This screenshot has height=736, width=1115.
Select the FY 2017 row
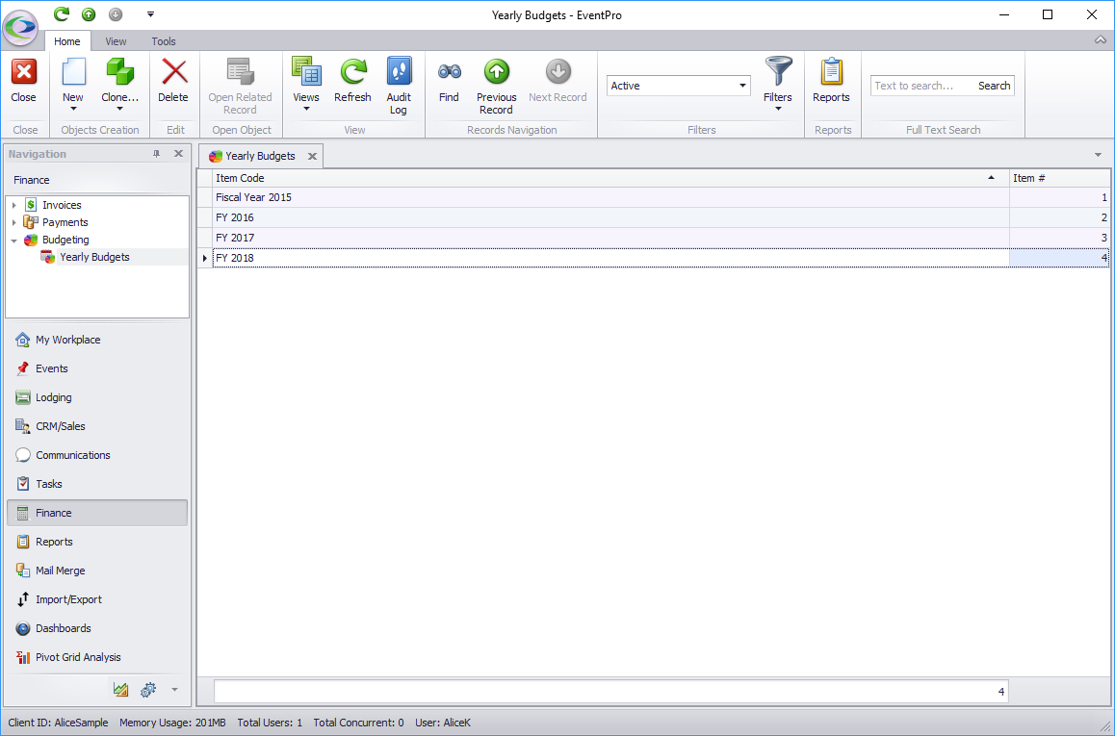click(661, 238)
